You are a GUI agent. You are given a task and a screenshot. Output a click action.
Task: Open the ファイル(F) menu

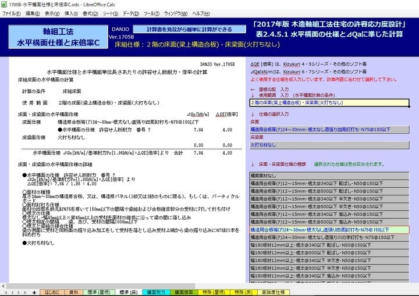pos(12,13)
